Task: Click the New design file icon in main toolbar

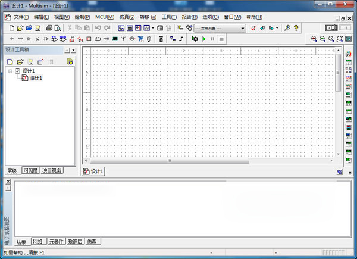Action: tap(12, 28)
